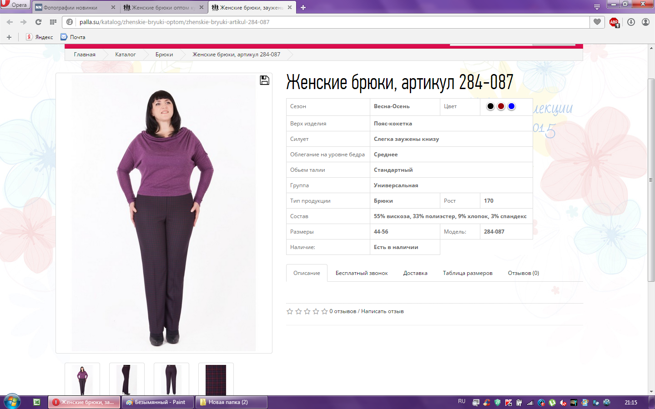
Task: Add bookmark using bookmarks bar plus
Action: [x=9, y=37]
